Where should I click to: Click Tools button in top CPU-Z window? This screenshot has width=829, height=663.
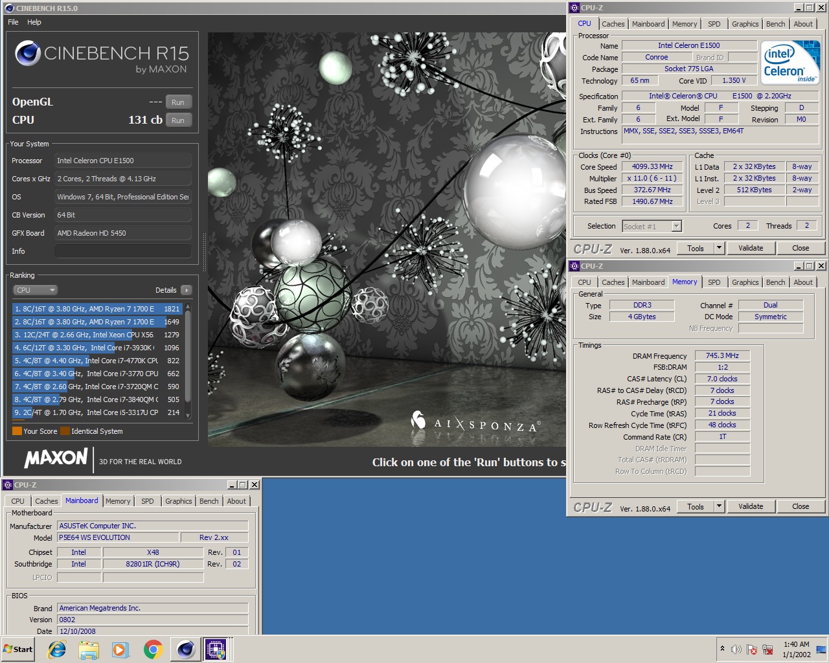(696, 248)
